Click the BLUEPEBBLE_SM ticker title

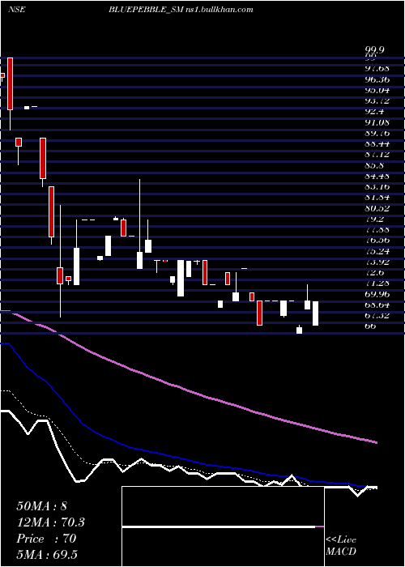[146, 10]
